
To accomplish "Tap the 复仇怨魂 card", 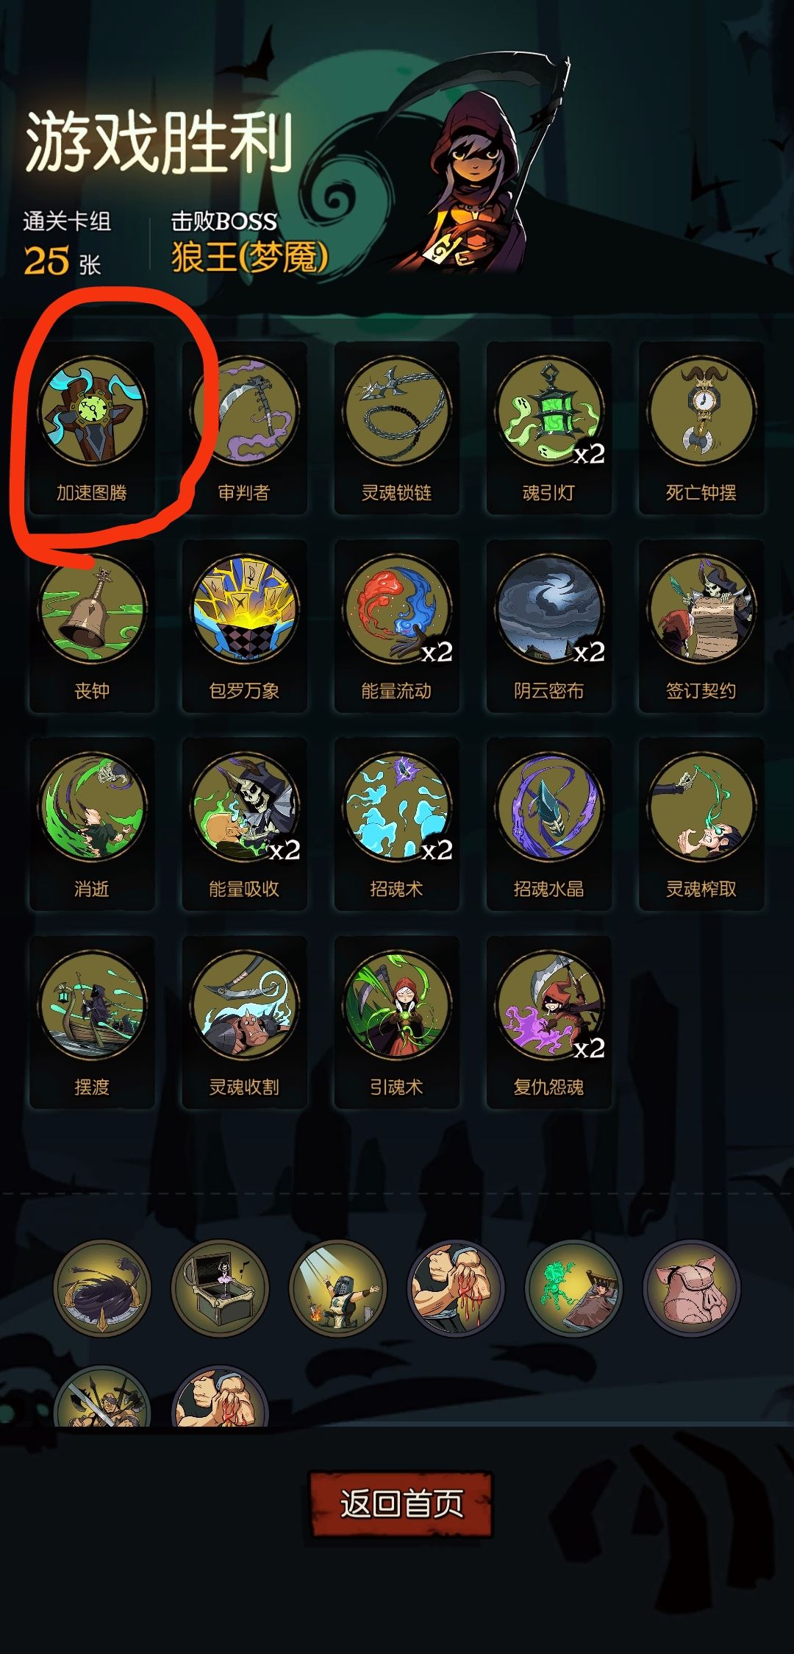I will pos(548,1022).
